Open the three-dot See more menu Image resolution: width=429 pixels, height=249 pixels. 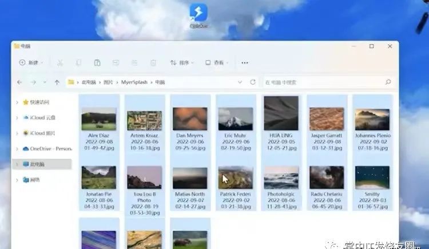245,63
